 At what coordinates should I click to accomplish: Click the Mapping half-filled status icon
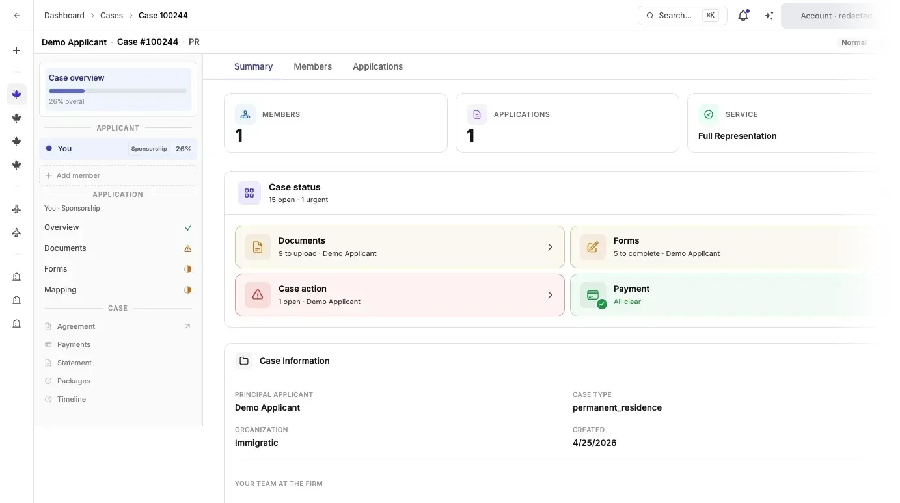[188, 290]
